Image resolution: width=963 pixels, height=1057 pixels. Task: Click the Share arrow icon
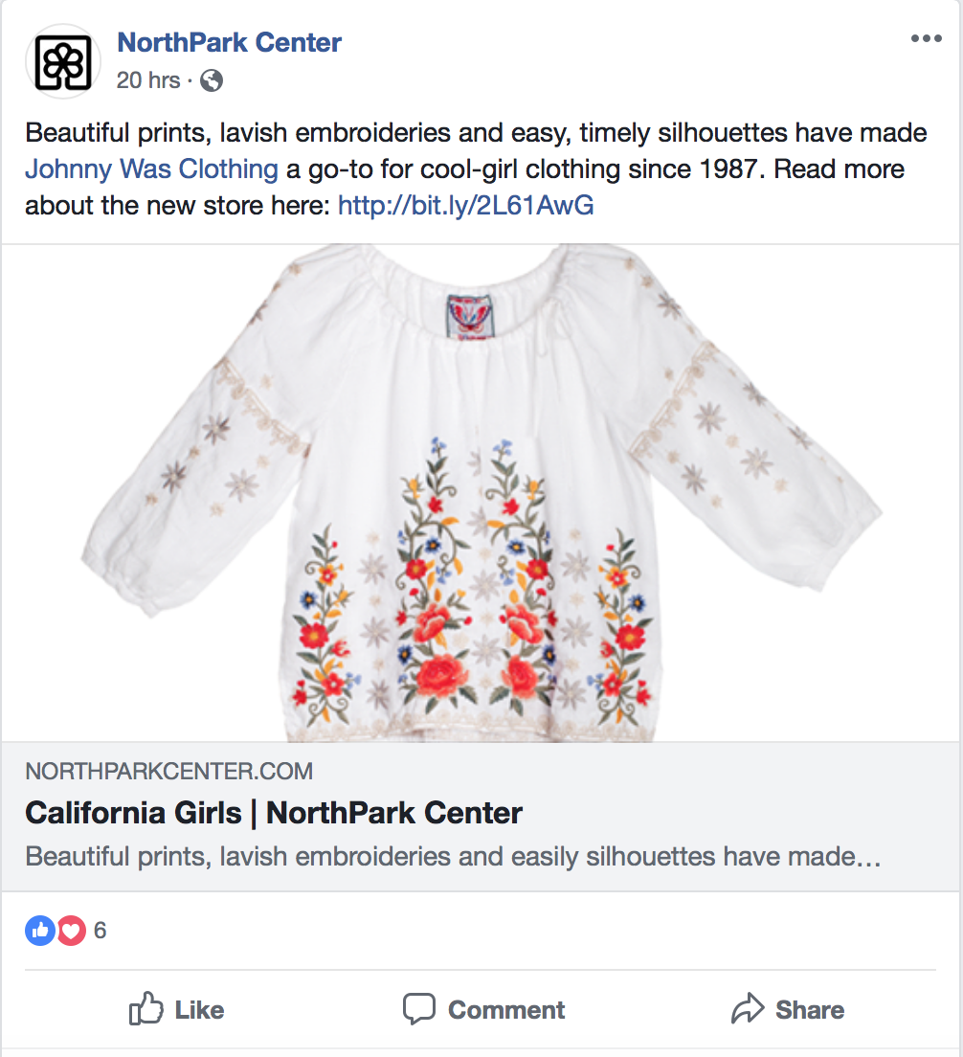click(747, 1009)
